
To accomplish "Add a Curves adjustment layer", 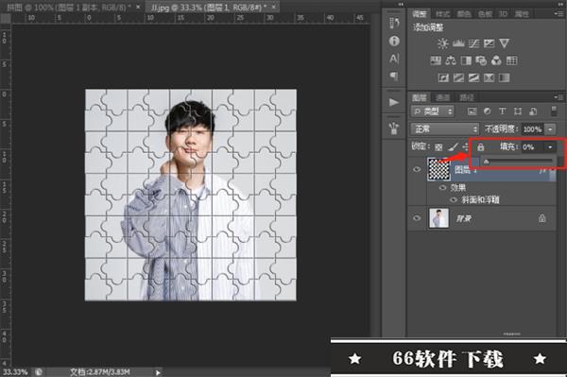I will 473,43.
